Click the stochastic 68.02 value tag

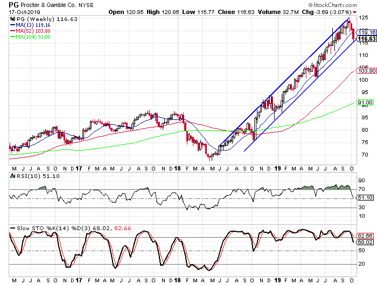tap(365, 242)
